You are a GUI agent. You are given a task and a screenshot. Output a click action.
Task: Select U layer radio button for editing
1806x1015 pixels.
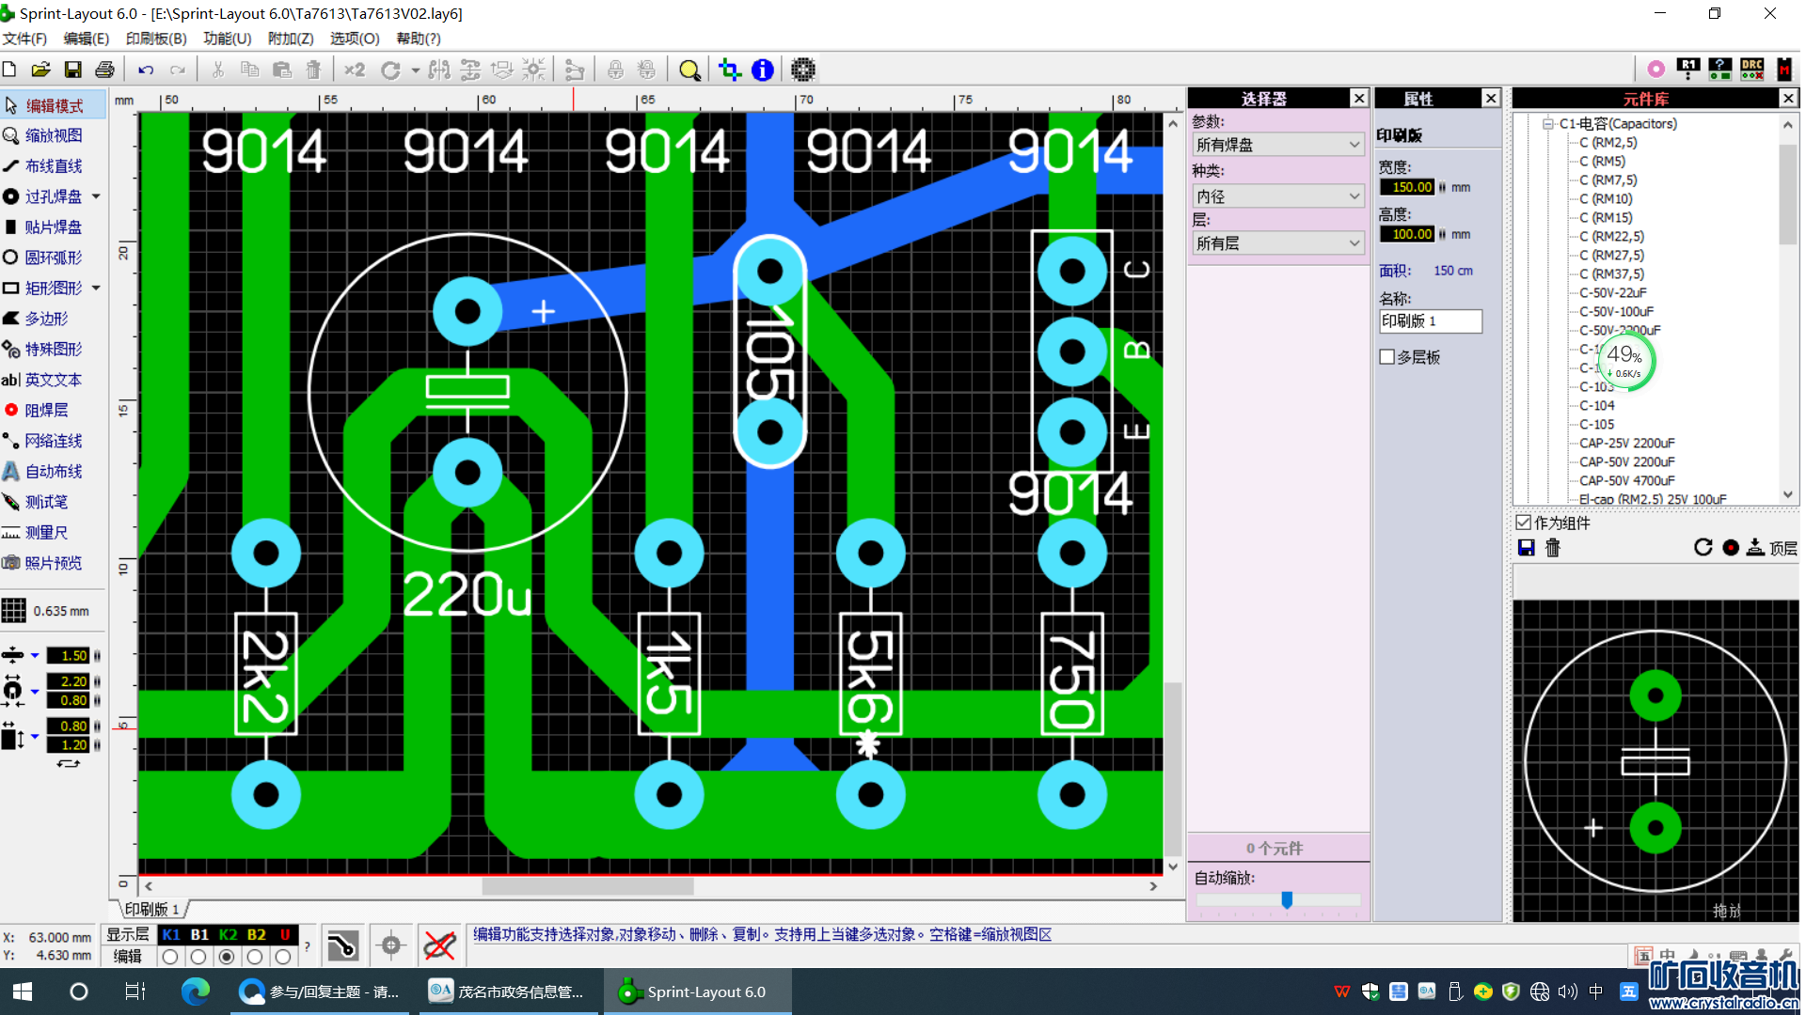tap(283, 957)
